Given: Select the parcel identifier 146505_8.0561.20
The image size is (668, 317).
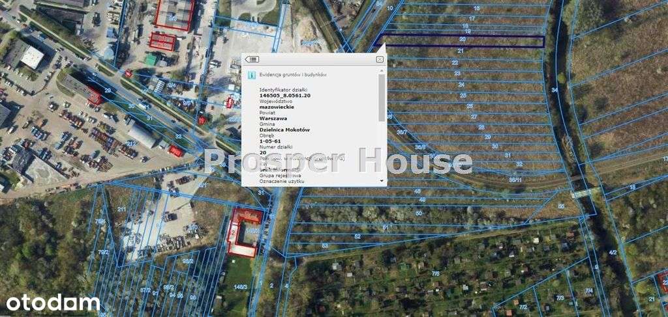Looking at the screenshot, I should 284,96.
